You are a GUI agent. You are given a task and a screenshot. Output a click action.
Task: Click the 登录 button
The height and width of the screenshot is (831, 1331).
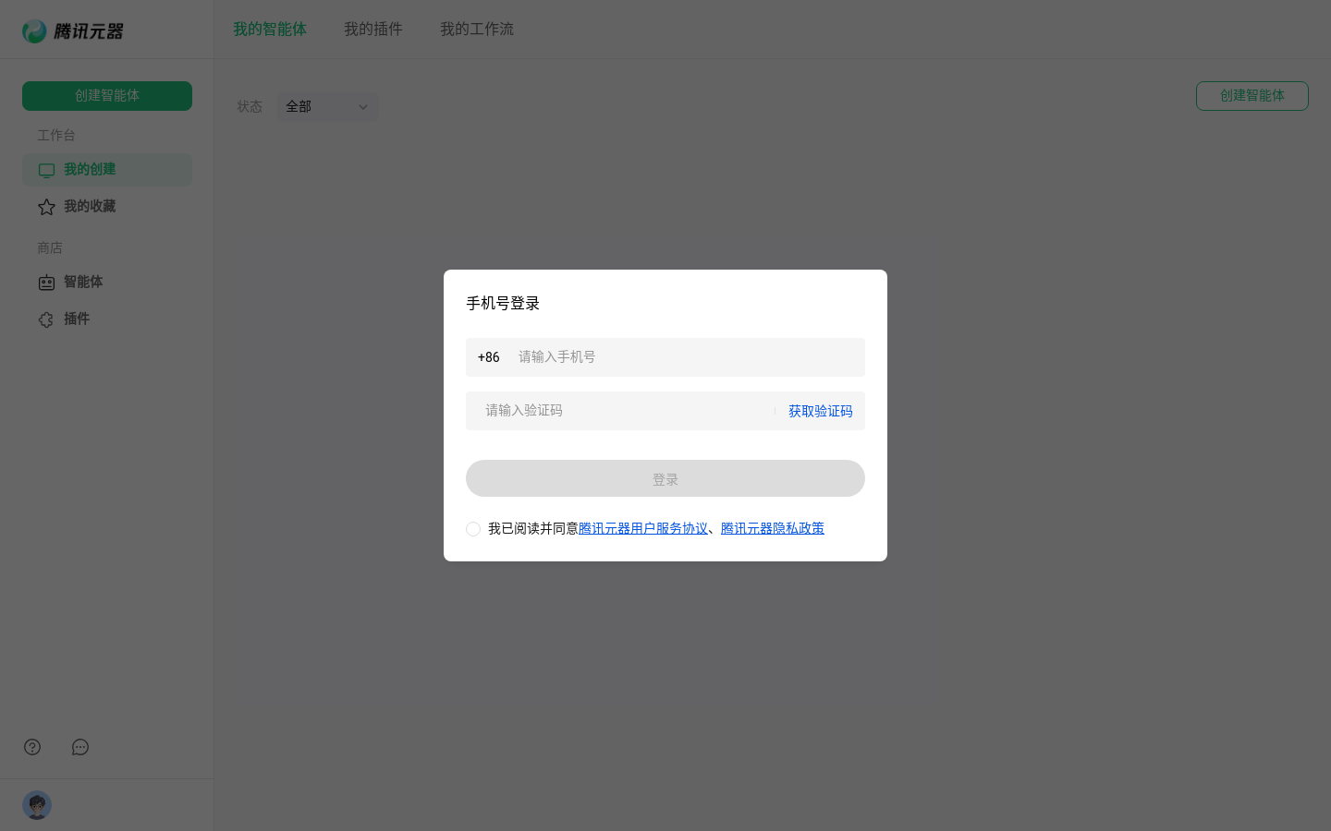pos(665,478)
